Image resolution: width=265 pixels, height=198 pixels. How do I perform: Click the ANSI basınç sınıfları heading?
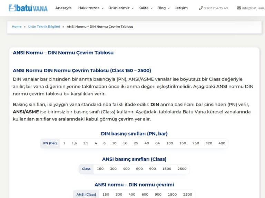[134, 159]
